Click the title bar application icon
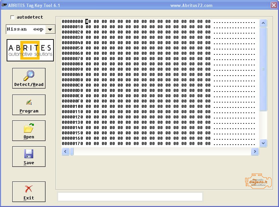The height and width of the screenshot is (207, 279). pos(4,5)
